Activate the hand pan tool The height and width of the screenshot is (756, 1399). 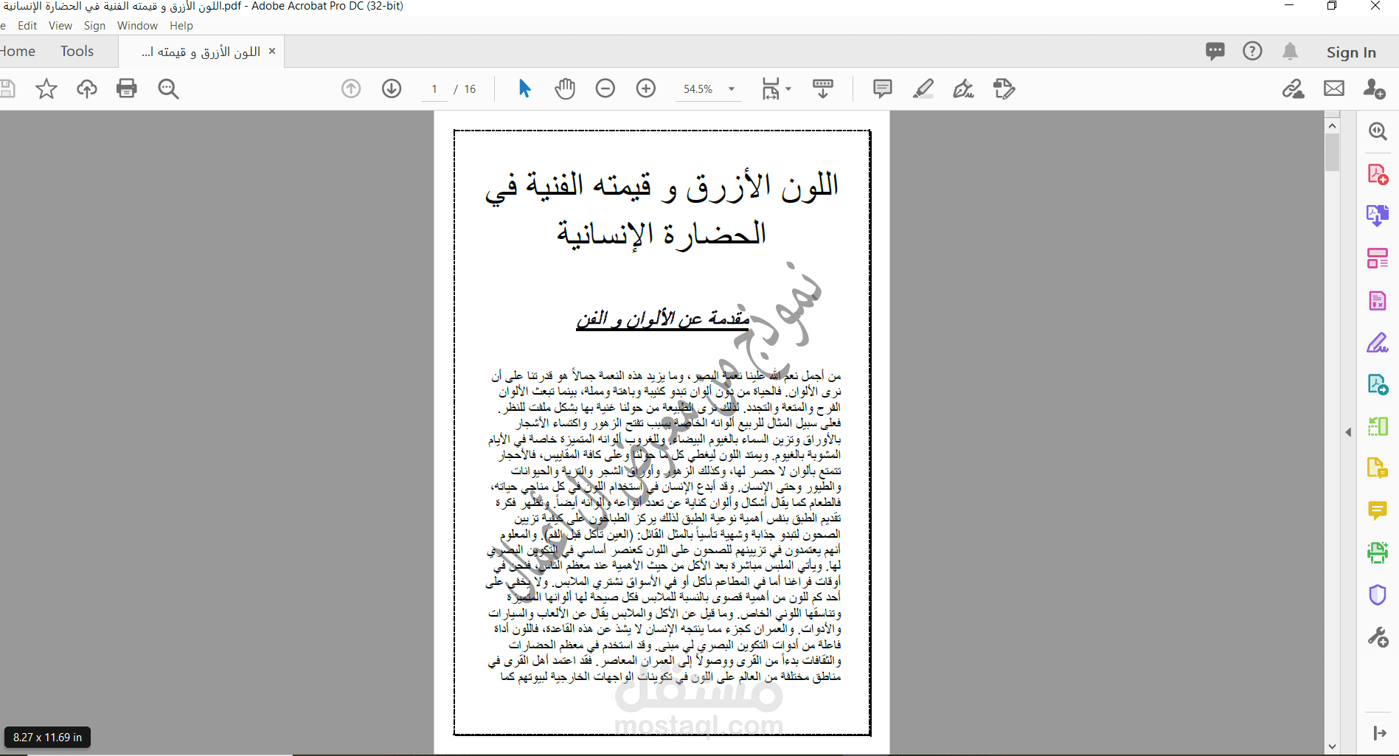[x=565, y=89]
